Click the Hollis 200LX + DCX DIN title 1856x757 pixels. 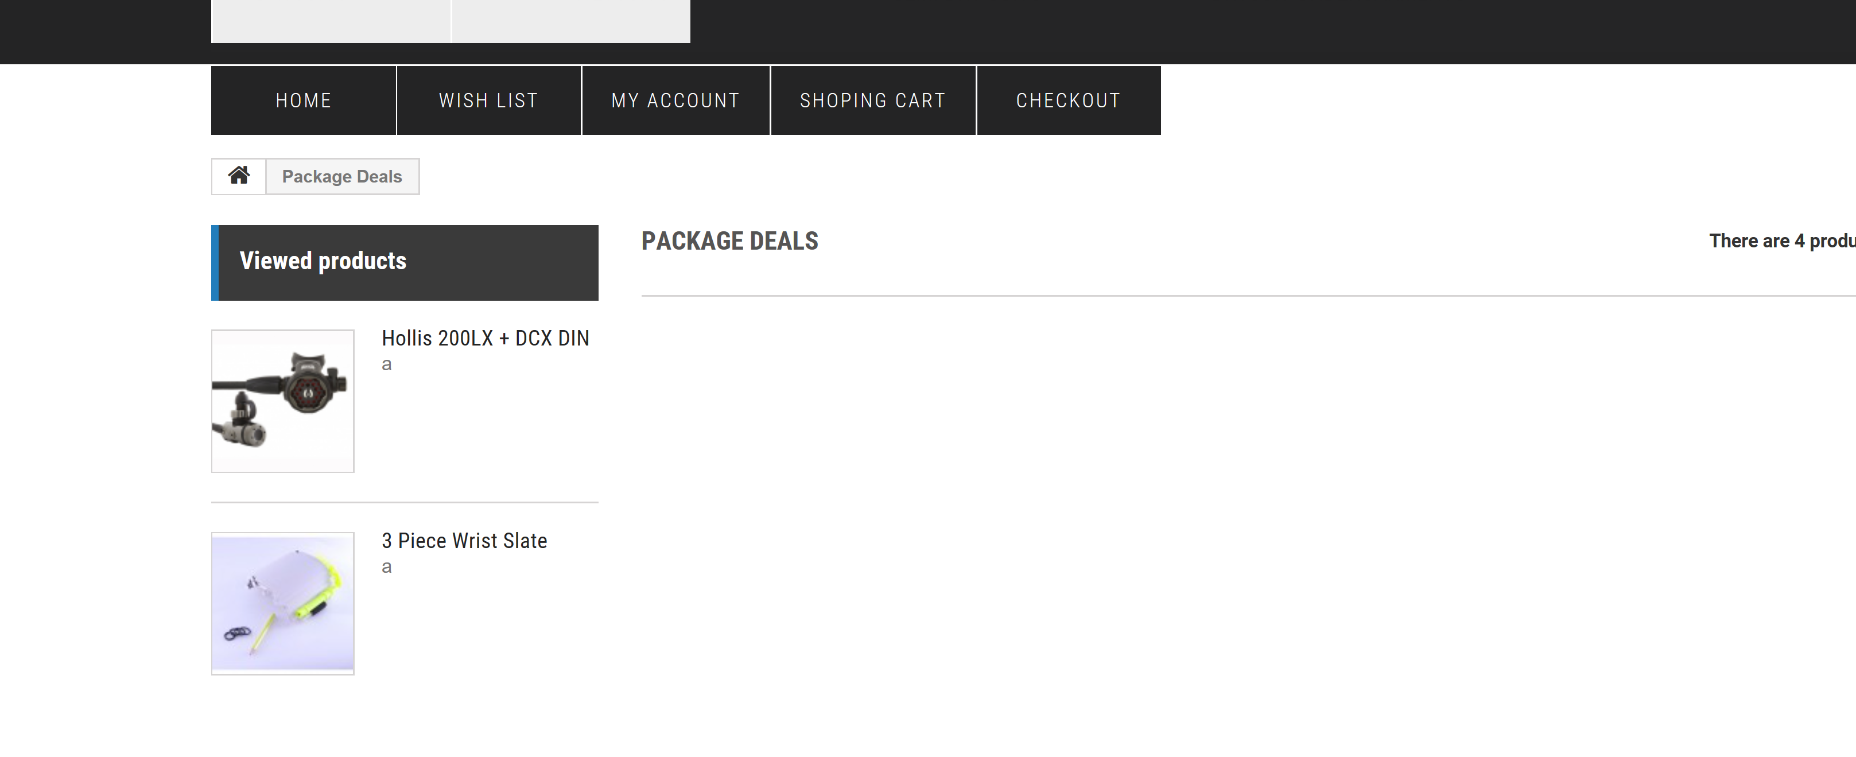pyautogui.click(x=485, y=338)
